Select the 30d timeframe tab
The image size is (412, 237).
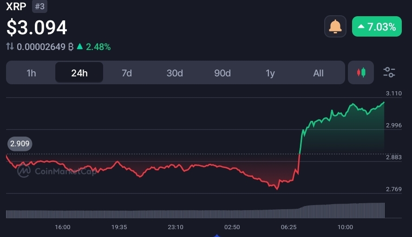(x=175, y=73)
